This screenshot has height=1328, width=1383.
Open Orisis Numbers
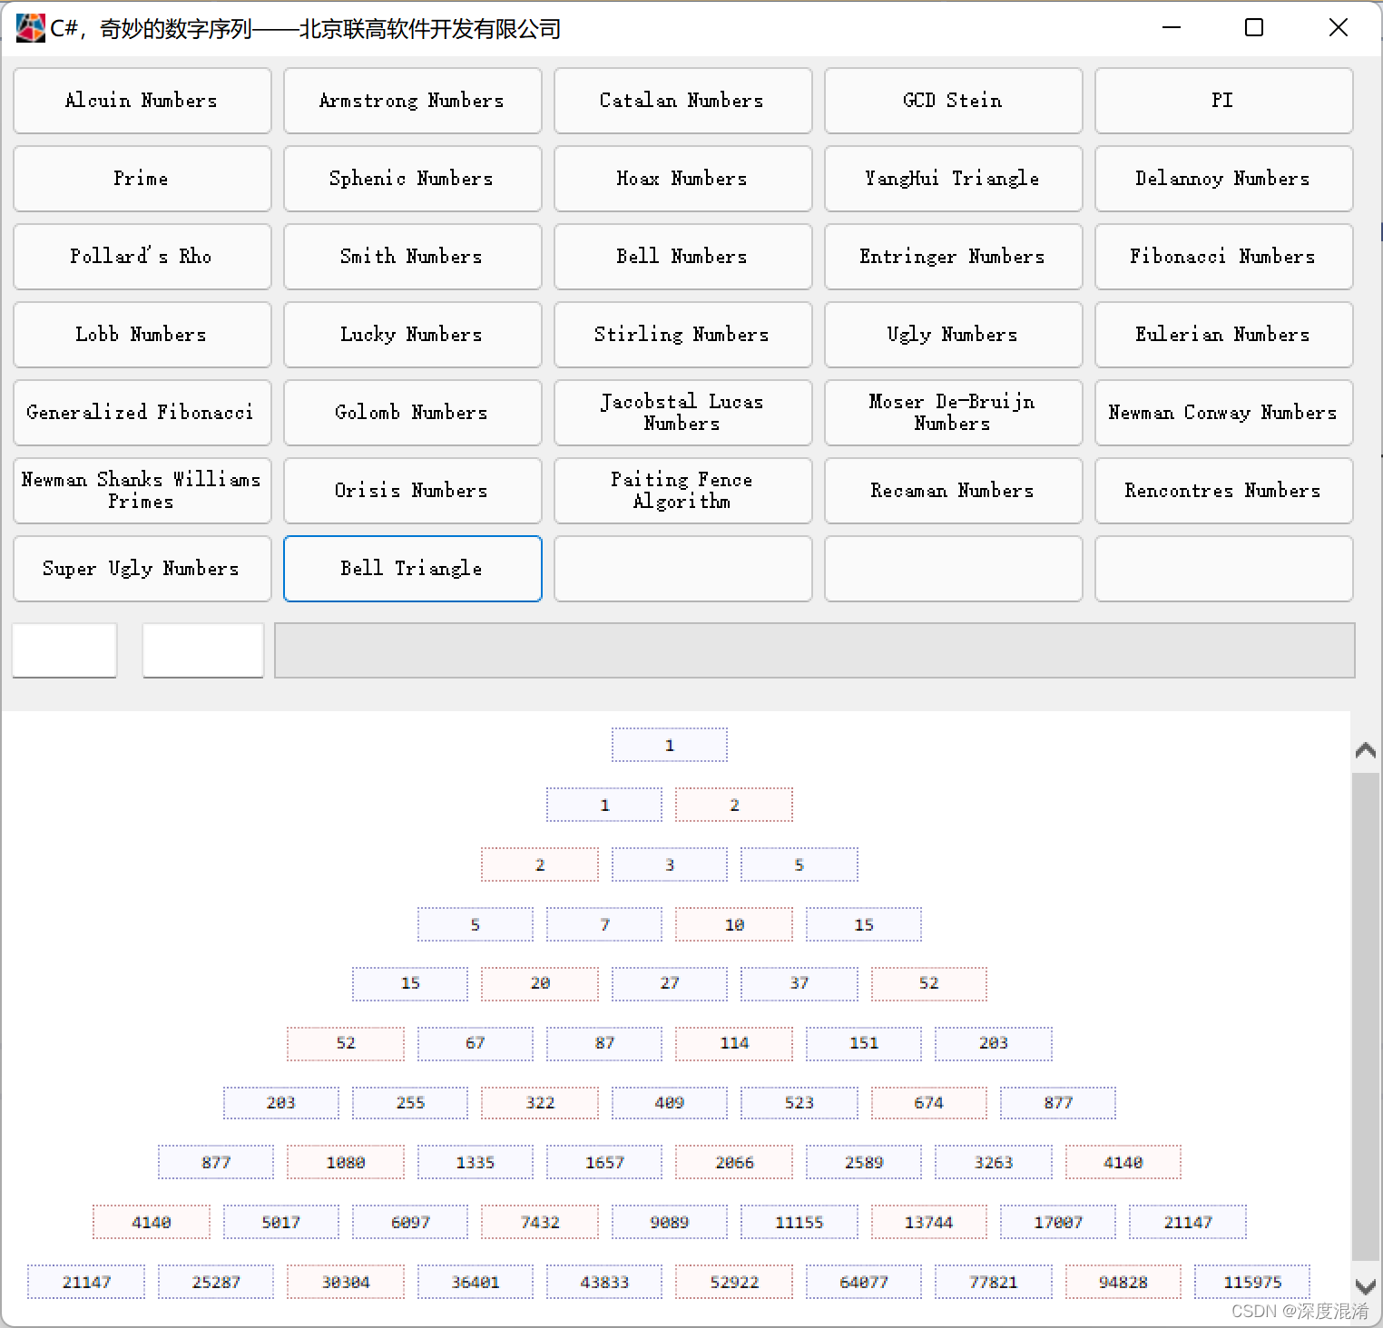(413, 491)
